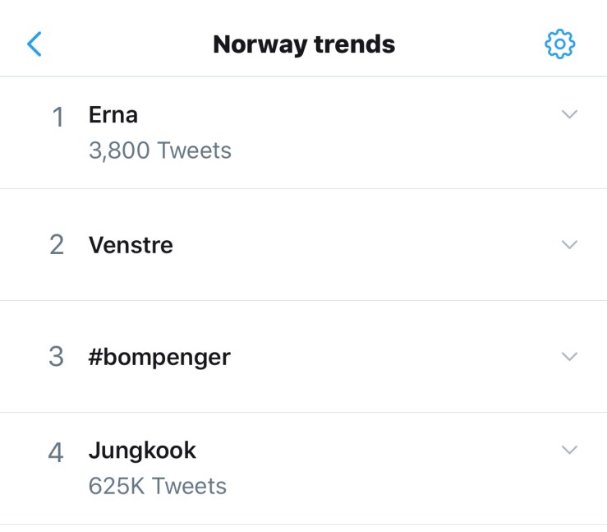Click the 3,800 Tweets count
The height and width of the screenshot is (532, 607).
tap(160, 151)
